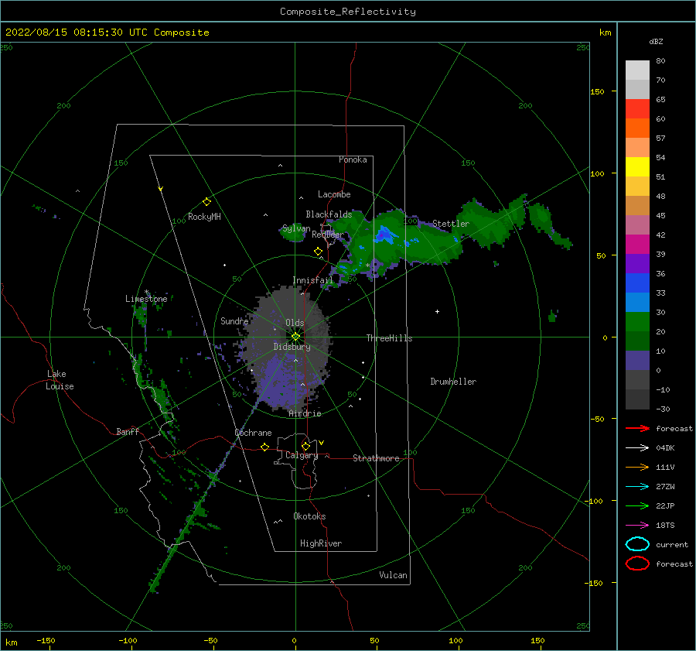Click the red forecast ellipse legend icon

637,564
